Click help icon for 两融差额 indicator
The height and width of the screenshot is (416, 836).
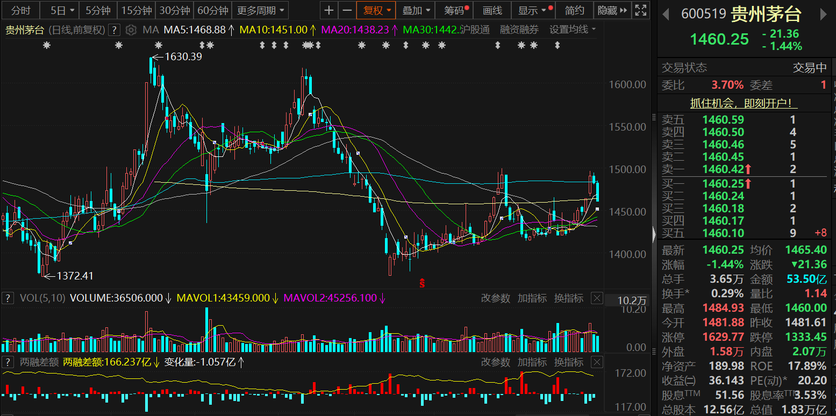pos(8,362)
